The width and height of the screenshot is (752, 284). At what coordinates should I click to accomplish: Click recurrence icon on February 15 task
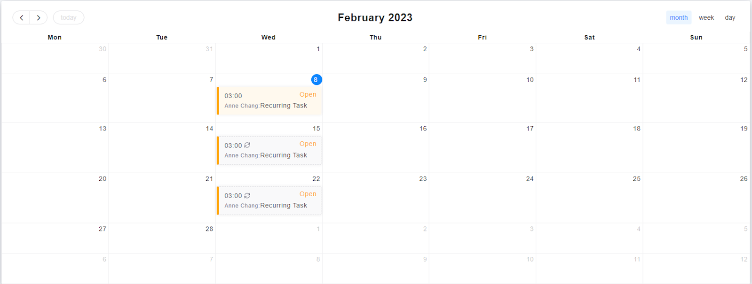pyautogui.click(x=247, y=145)
